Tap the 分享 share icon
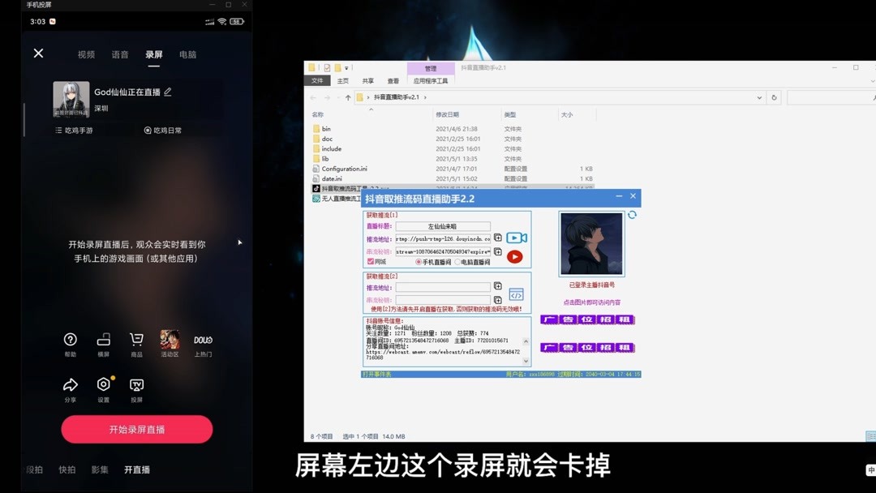The image size is (876, 493). (71, 385)
